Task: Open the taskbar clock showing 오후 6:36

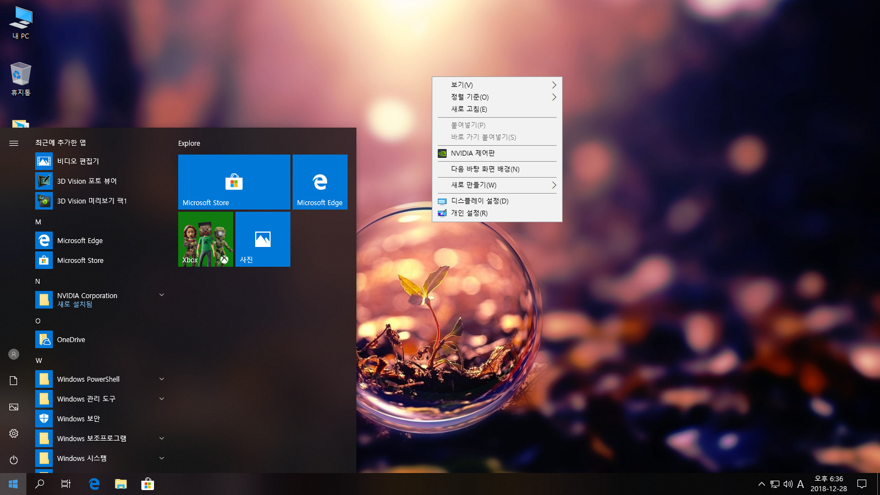Action: (828, 484)
